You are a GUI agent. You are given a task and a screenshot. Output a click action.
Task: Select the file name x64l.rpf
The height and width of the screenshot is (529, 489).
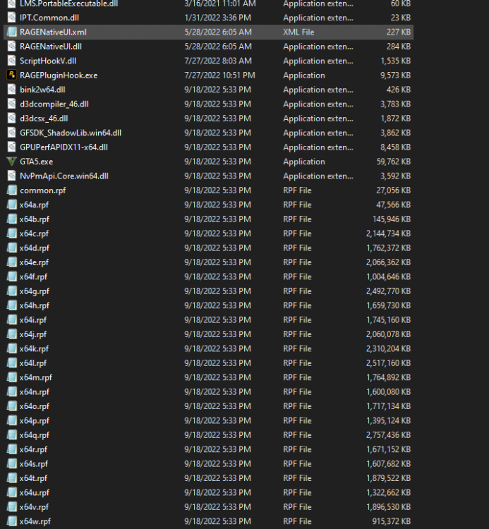(33, 363)
